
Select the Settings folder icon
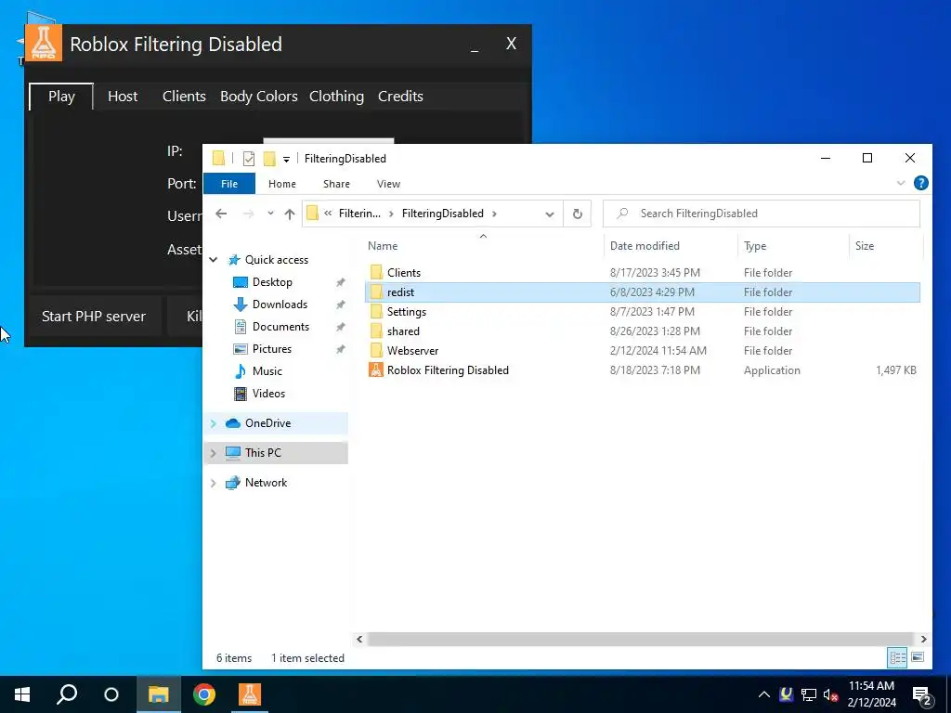376,312
